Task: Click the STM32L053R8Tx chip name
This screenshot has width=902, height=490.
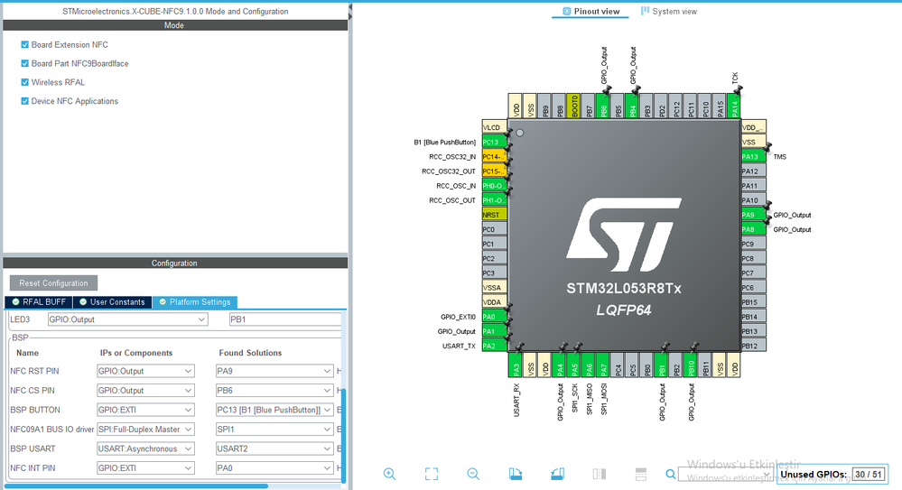Action: 624,289
